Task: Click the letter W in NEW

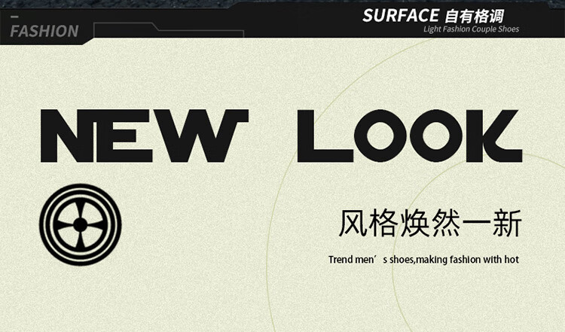Action: click(202, 136)
